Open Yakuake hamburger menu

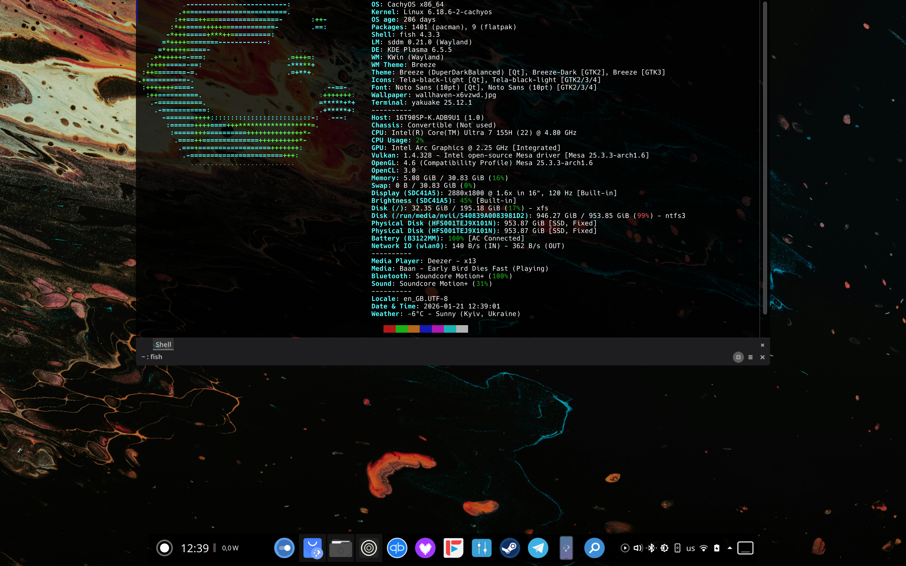coord(750,357)
